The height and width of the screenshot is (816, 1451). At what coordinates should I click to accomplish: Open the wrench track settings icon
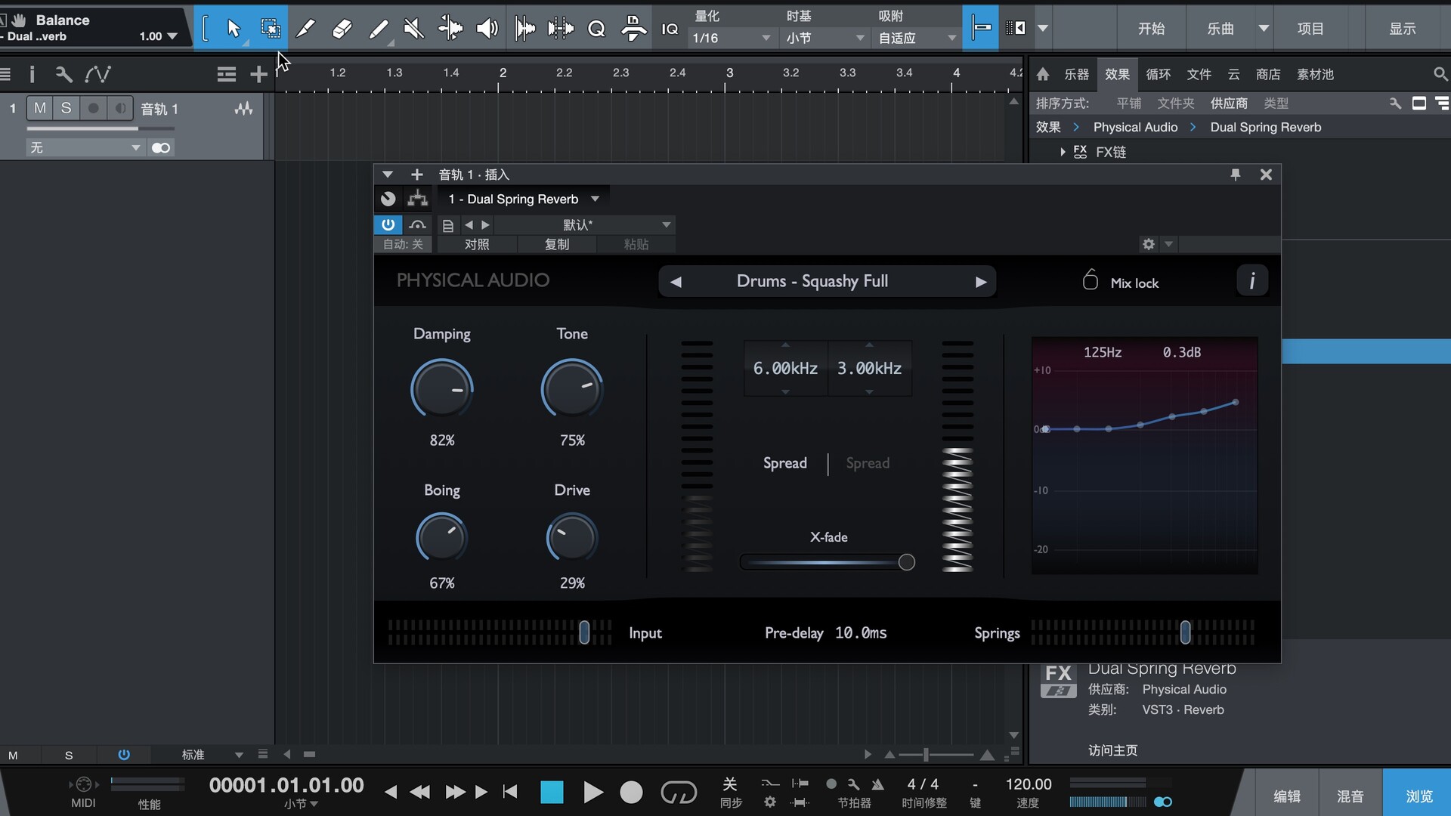click(63, 74)
